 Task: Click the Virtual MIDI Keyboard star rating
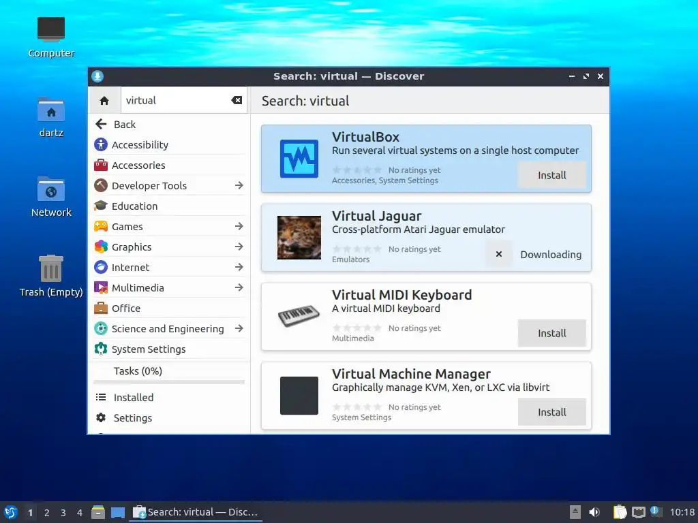[357, 328]
